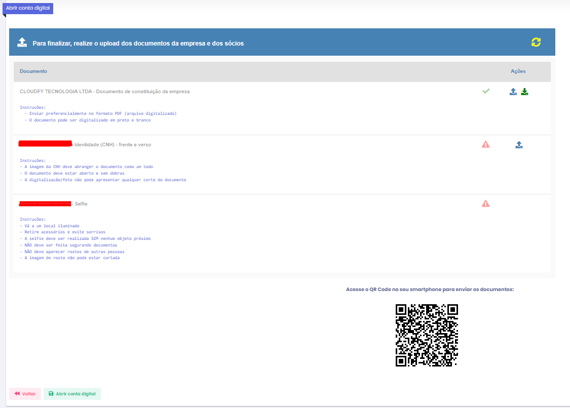570x408 pixels.
Task: Click the Instruções heading in the Selfie row
Action: [32, 219]
